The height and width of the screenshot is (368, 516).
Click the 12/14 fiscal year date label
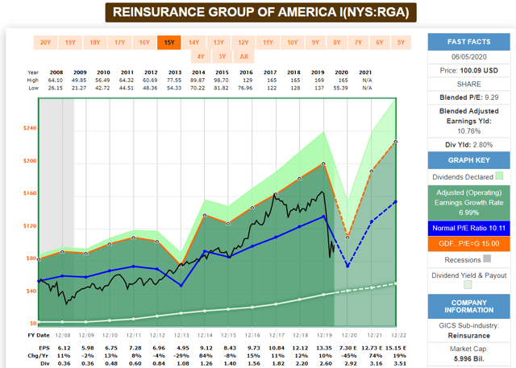(205, 335)
